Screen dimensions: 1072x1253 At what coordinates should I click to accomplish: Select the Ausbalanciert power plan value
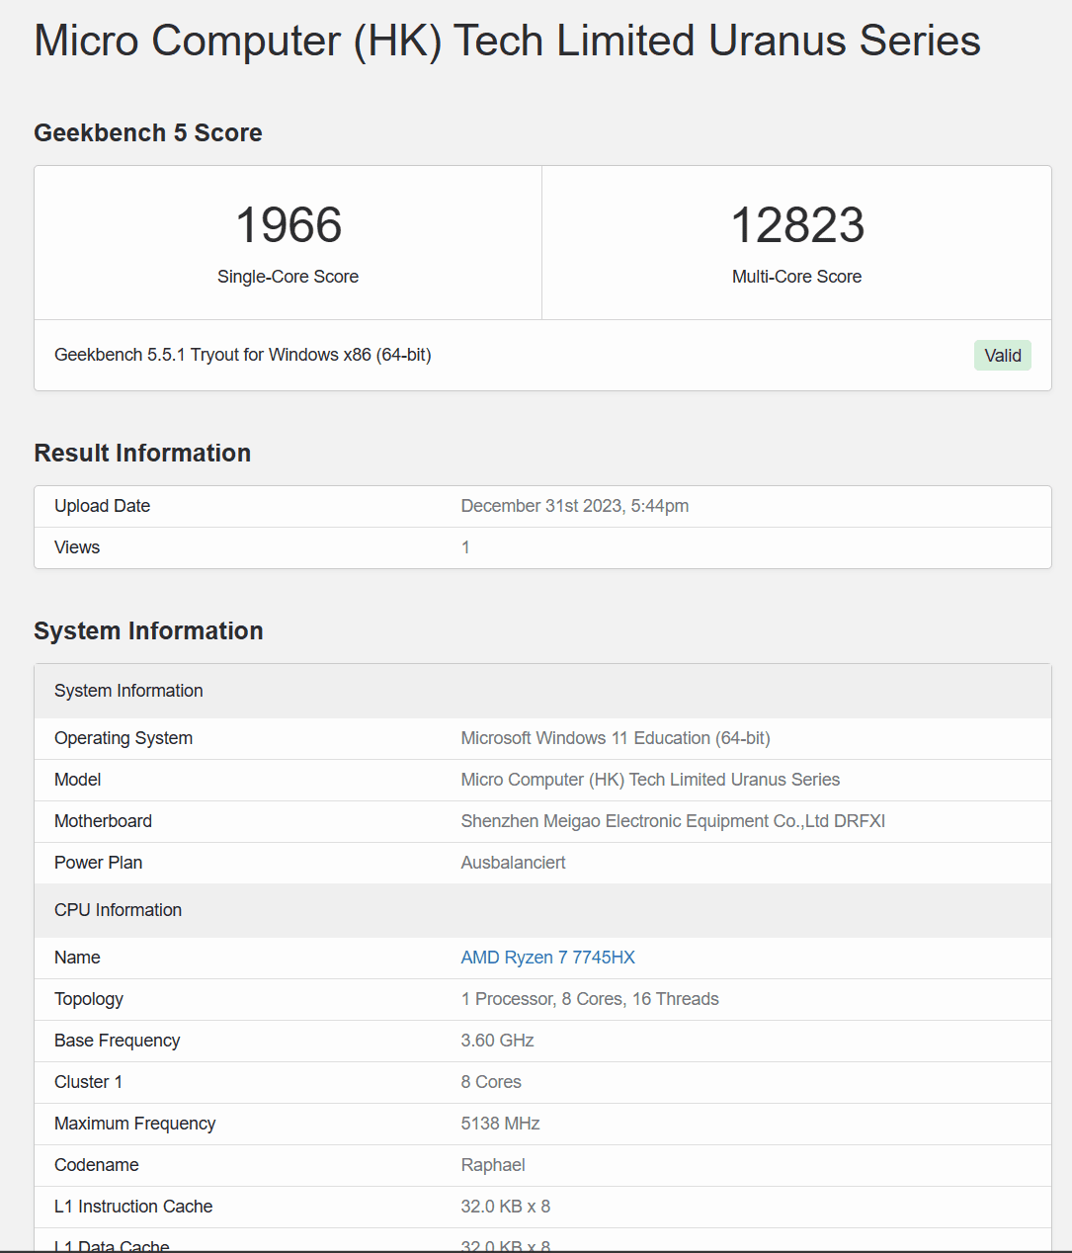point(513,863)
